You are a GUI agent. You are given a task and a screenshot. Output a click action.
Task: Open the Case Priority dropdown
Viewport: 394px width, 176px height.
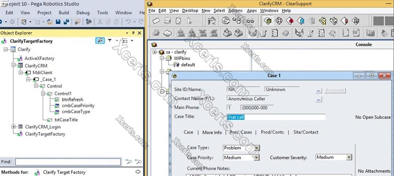pos(257,158)
